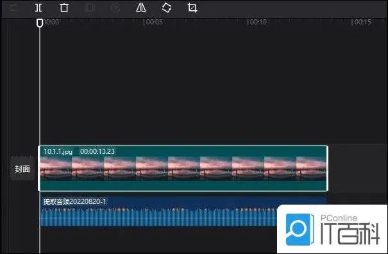This screenshot has width=388, height=254.
Task: Select the 10.1.1.jpg clip name label
Action: 58,151
